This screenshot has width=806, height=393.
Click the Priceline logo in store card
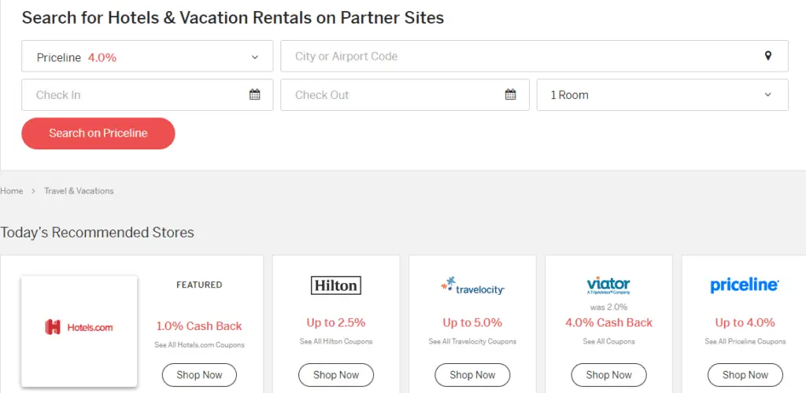pyautogui.click(x=745, y=285)
